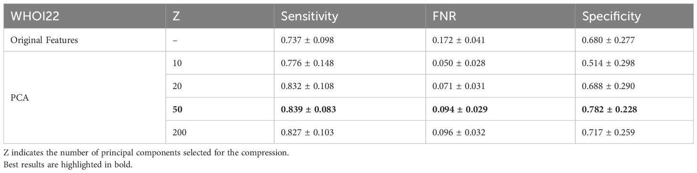Click the bold sensitivity 0.839 ± 0.083
Viewport: 697px width, 173px height.
pos(308,109)
